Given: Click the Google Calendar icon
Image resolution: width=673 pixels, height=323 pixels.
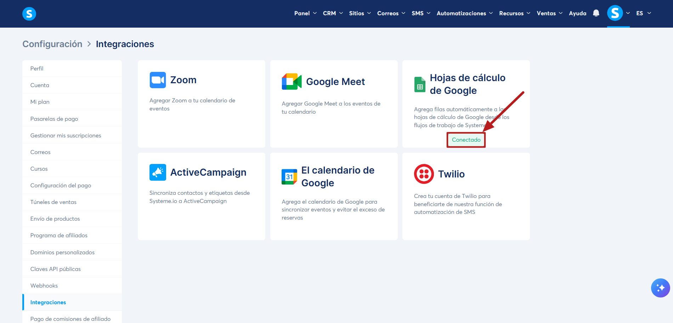Looking at the screenshot, I should point(289,176).
